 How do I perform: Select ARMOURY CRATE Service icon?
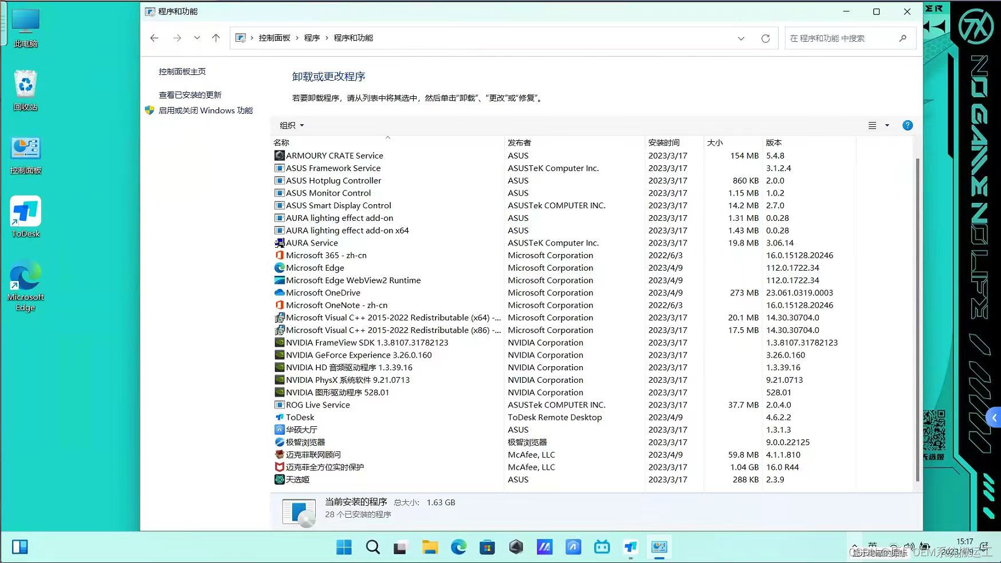tap(280, 156)
